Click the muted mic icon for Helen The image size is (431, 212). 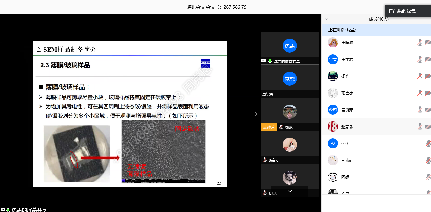tap(428, 160)
